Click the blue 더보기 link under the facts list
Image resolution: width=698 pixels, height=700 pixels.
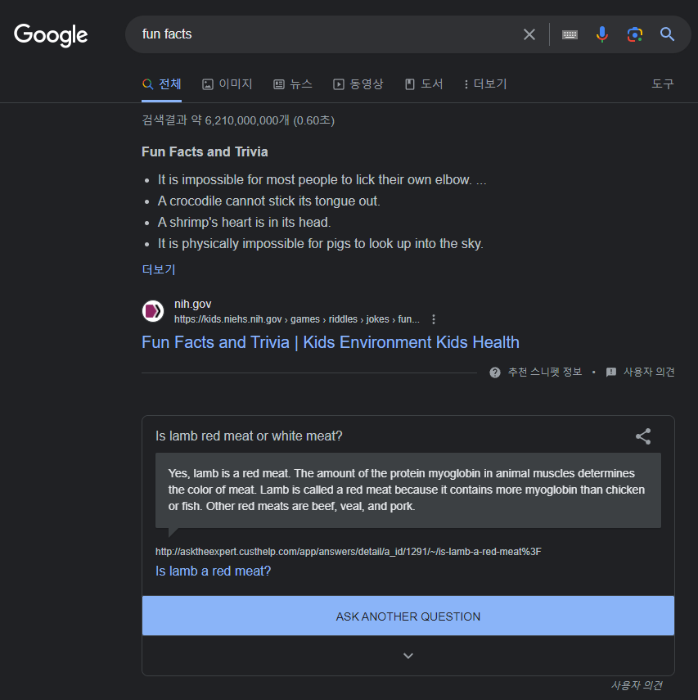click(159, 269)
